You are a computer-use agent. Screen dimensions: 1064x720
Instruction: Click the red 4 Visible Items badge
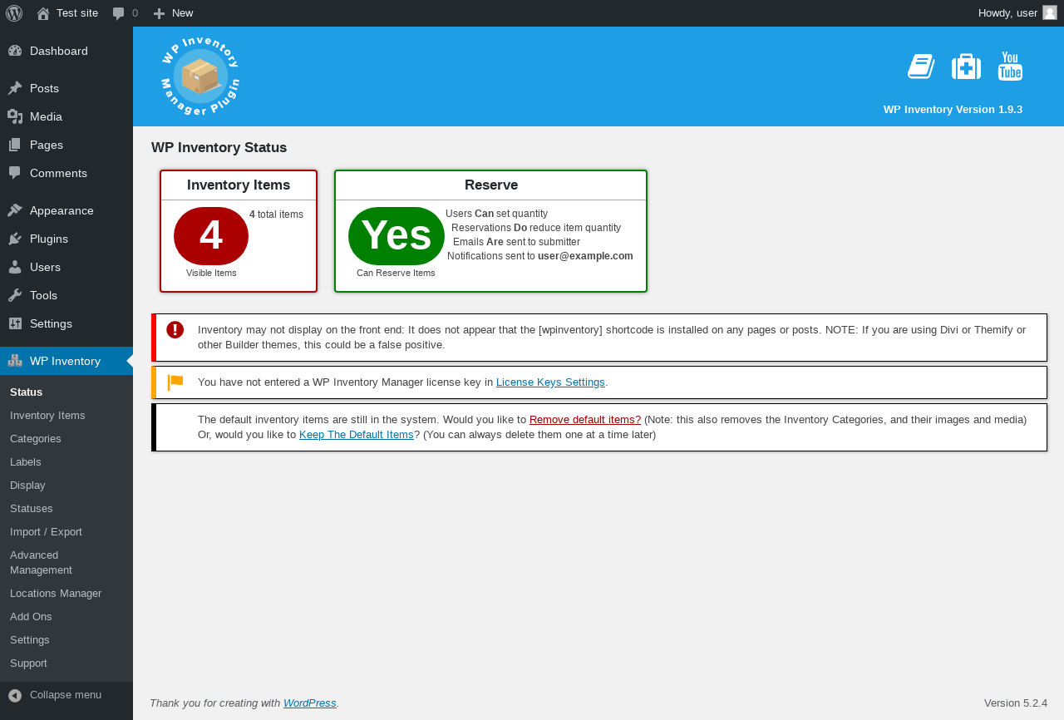pyautogui.click(x=211, y=236)
